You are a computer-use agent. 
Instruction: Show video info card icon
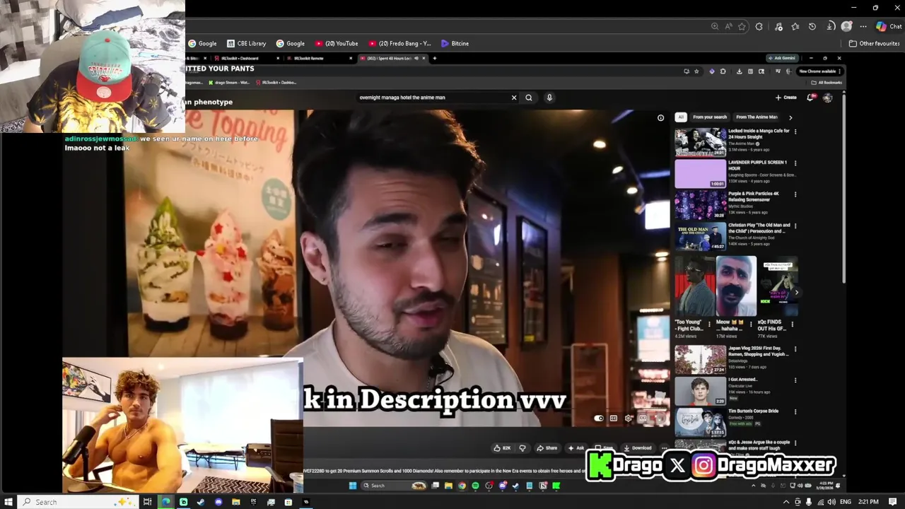[660, 118]
